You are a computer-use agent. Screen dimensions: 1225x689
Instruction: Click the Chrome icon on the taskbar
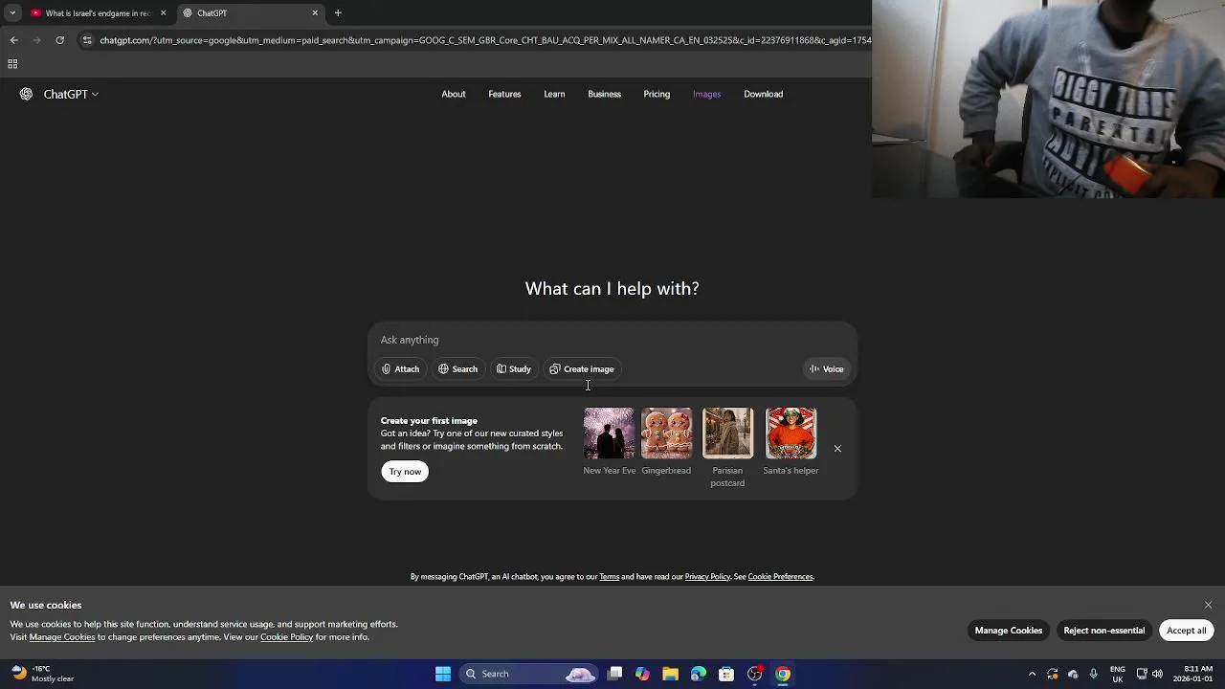coord(783,674)
